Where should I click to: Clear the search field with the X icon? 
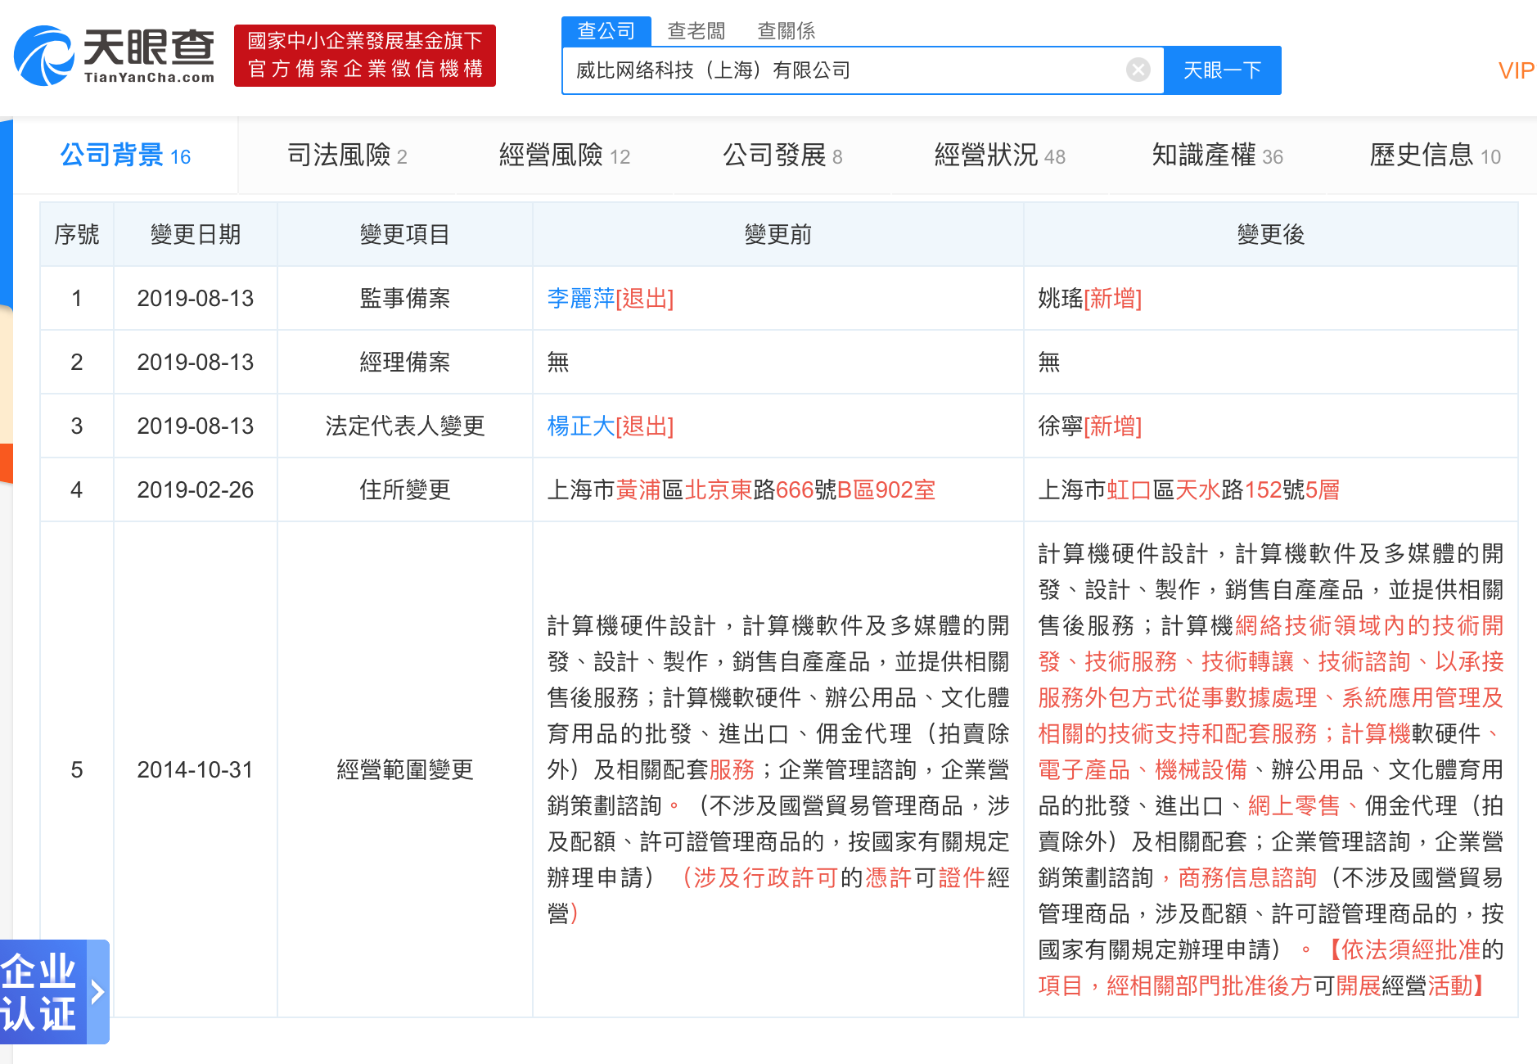point(1138,70)
